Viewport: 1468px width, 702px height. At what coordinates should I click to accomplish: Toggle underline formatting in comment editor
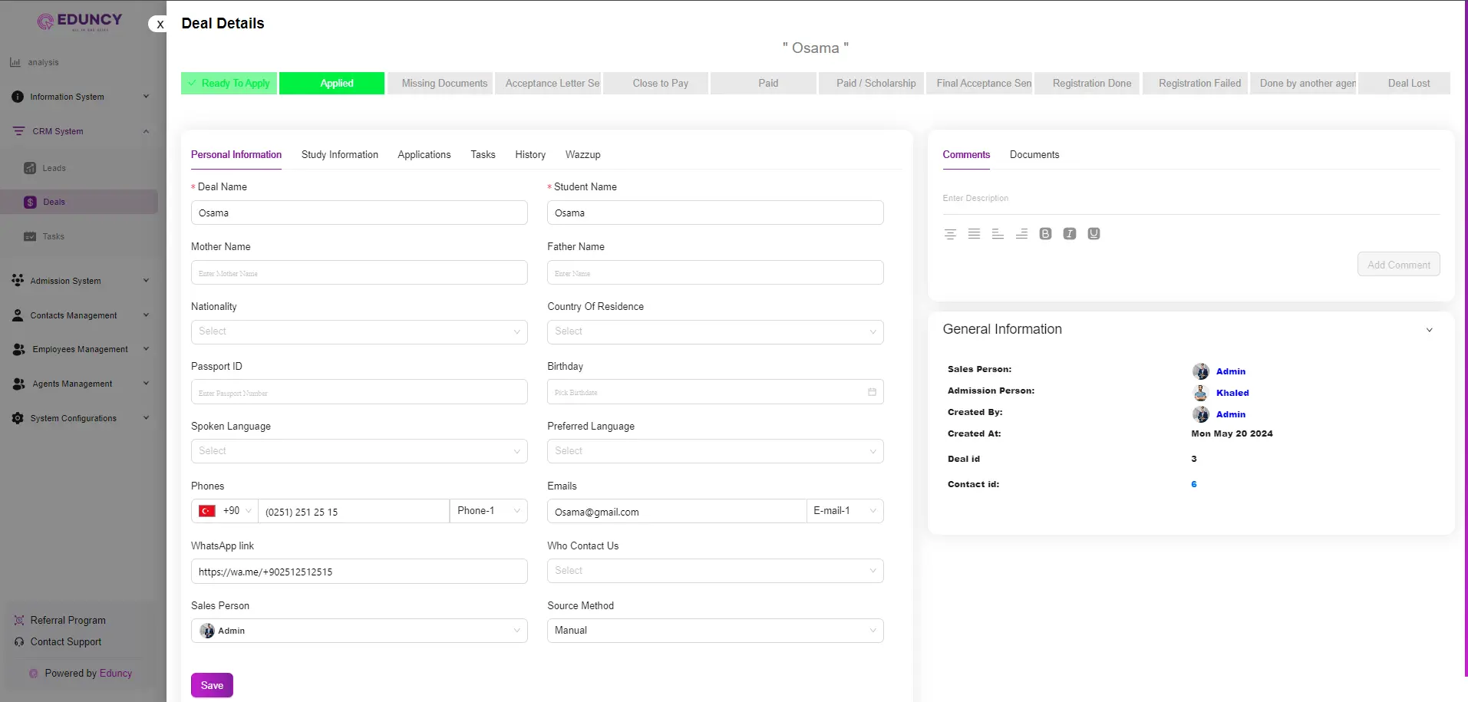pyautogui.click(x=1094, y=234)
